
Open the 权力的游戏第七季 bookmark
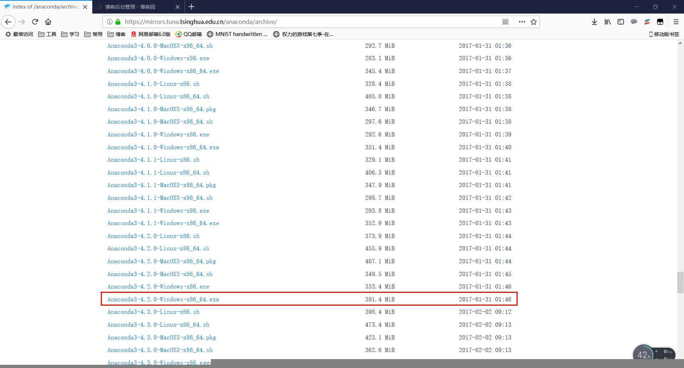(x=303, y=34)
